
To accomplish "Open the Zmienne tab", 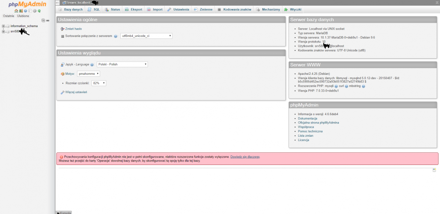I will [203, 10].
